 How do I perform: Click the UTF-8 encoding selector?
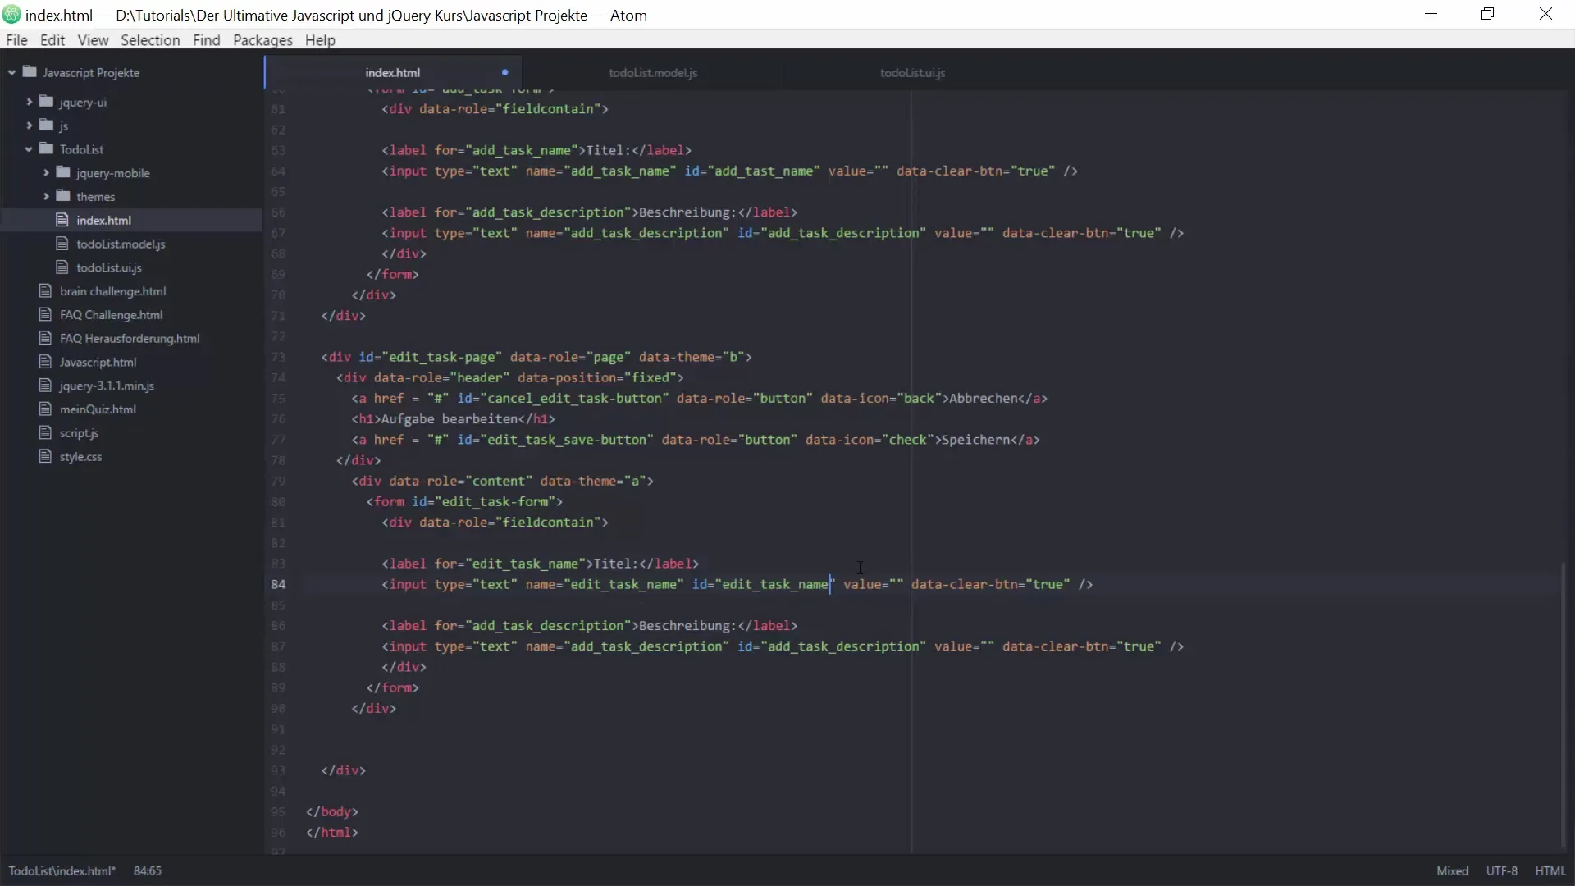click(1501, 870)
